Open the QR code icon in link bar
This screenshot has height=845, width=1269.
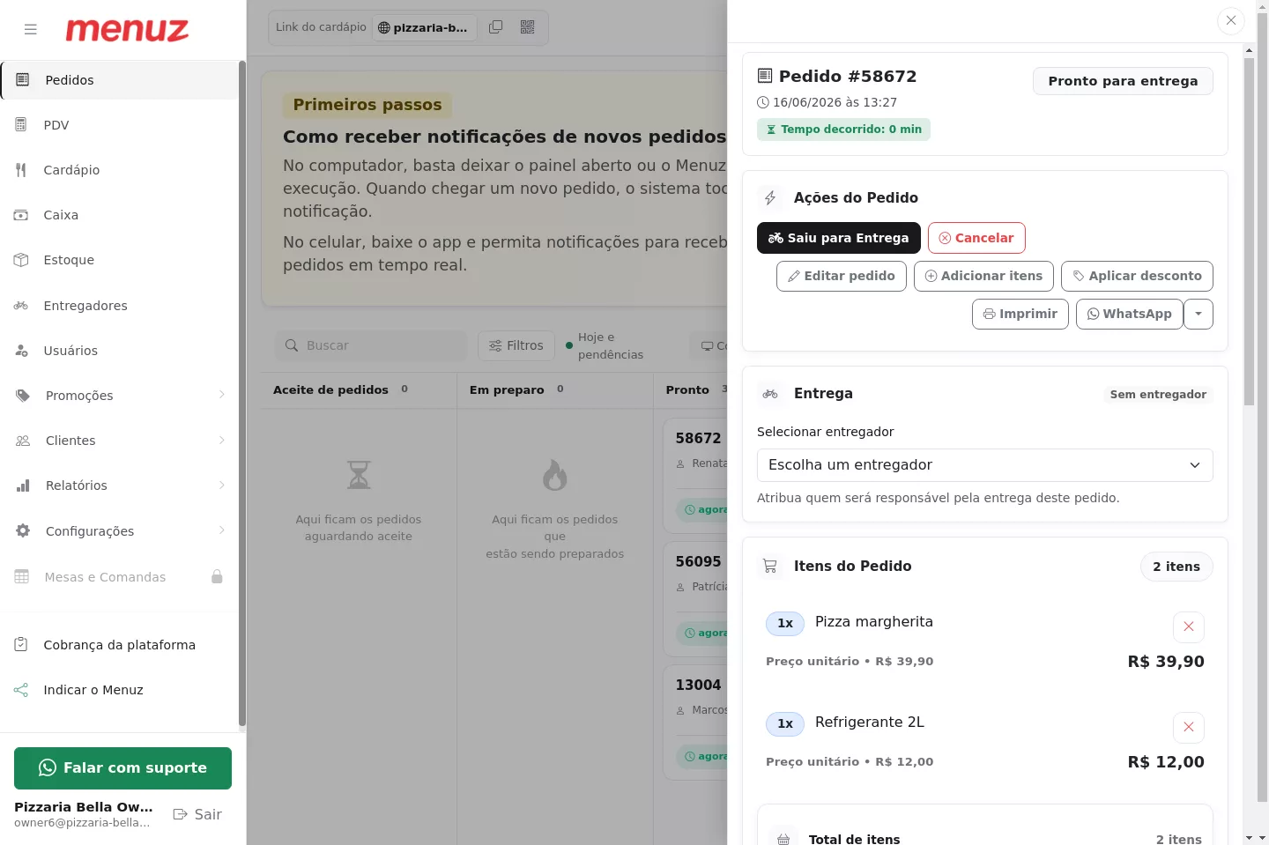click(x=528, y=27)
